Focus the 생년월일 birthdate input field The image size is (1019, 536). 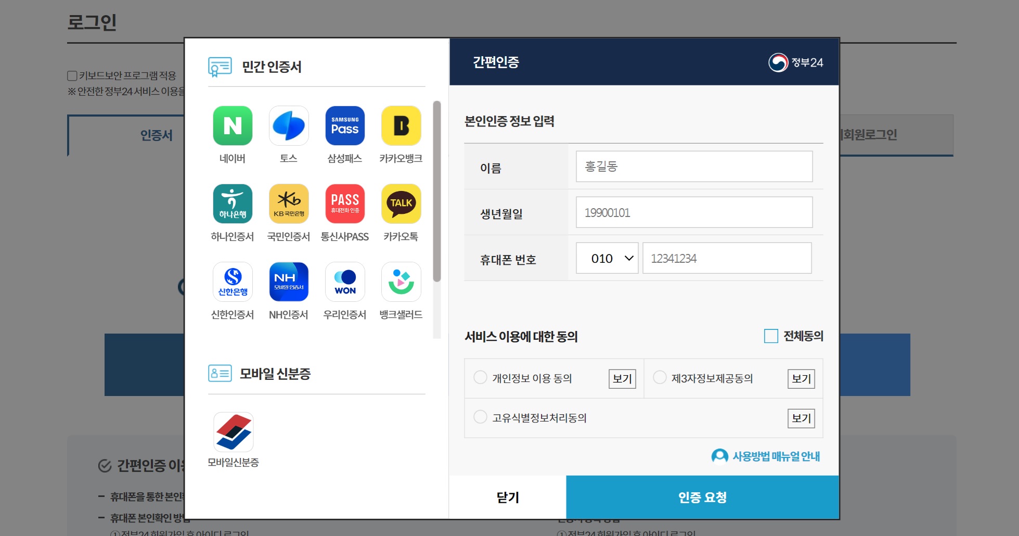point(694,212)
